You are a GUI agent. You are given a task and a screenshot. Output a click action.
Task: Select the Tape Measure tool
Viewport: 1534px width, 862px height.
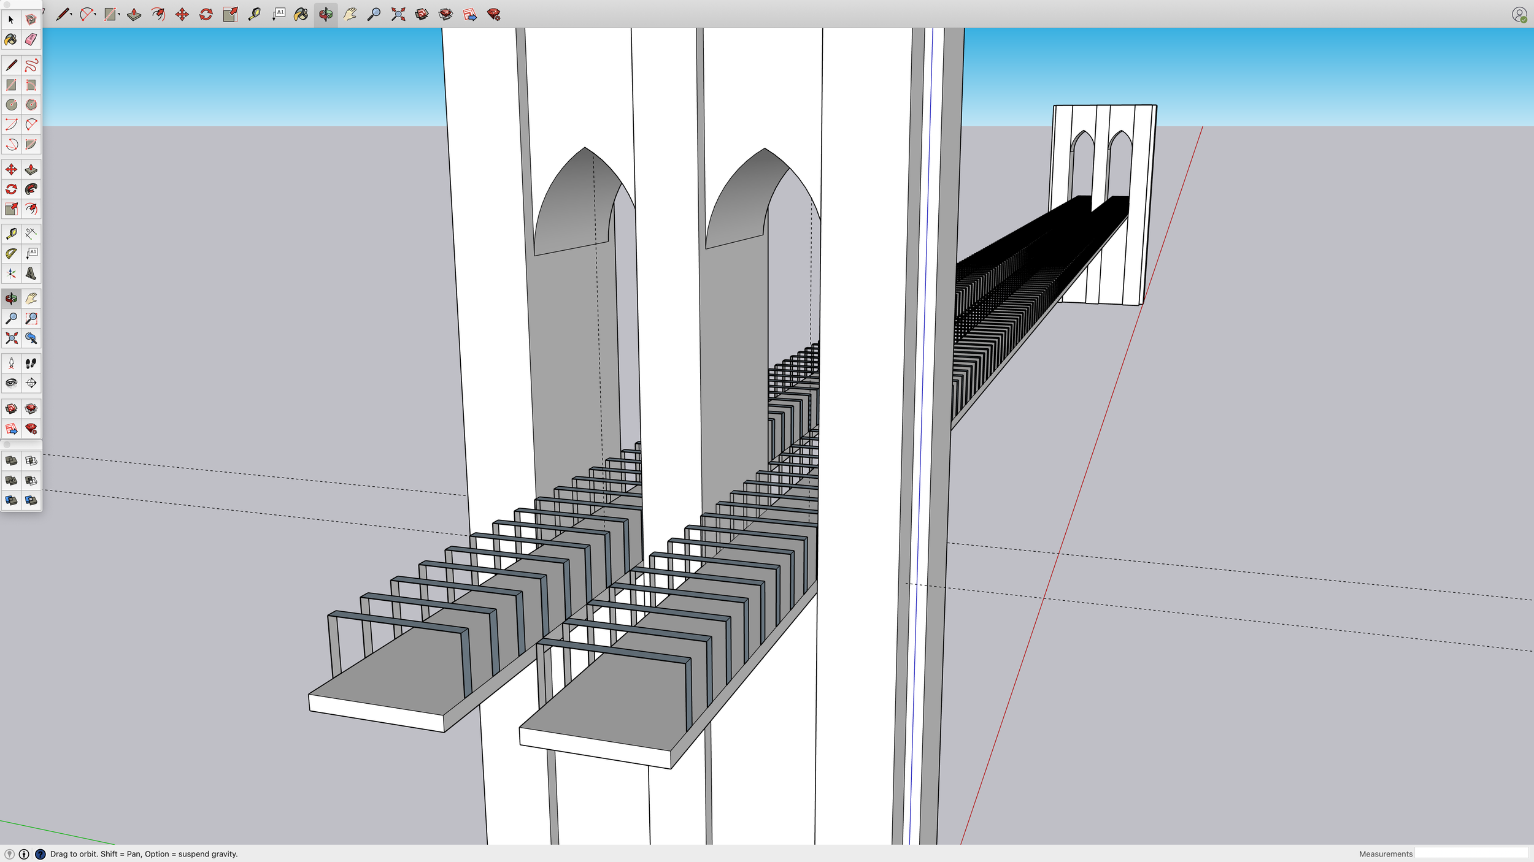(x=10, y=233)
